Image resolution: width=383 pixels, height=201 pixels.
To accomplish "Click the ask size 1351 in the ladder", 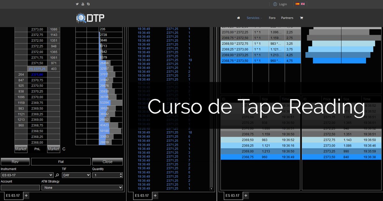I will coord(54,41).
